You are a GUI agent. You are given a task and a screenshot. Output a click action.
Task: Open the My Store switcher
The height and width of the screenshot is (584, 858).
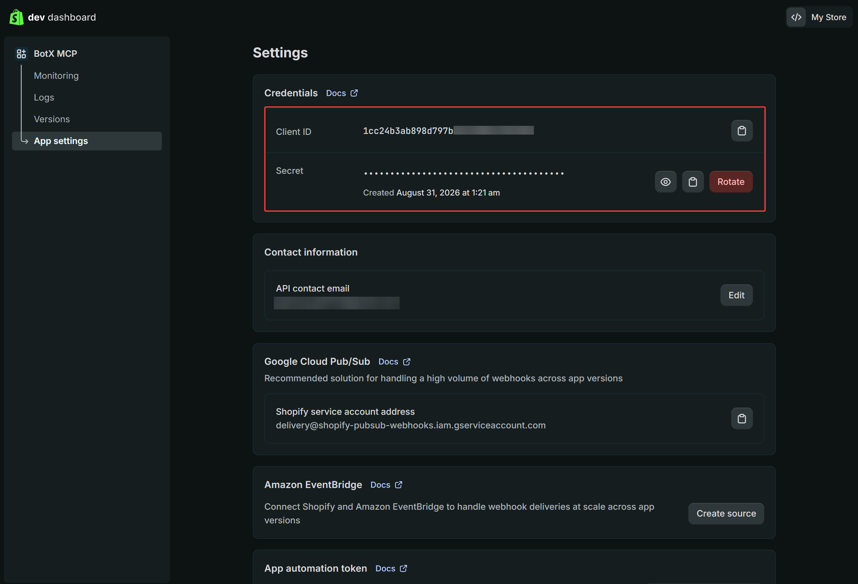(819, 18)
